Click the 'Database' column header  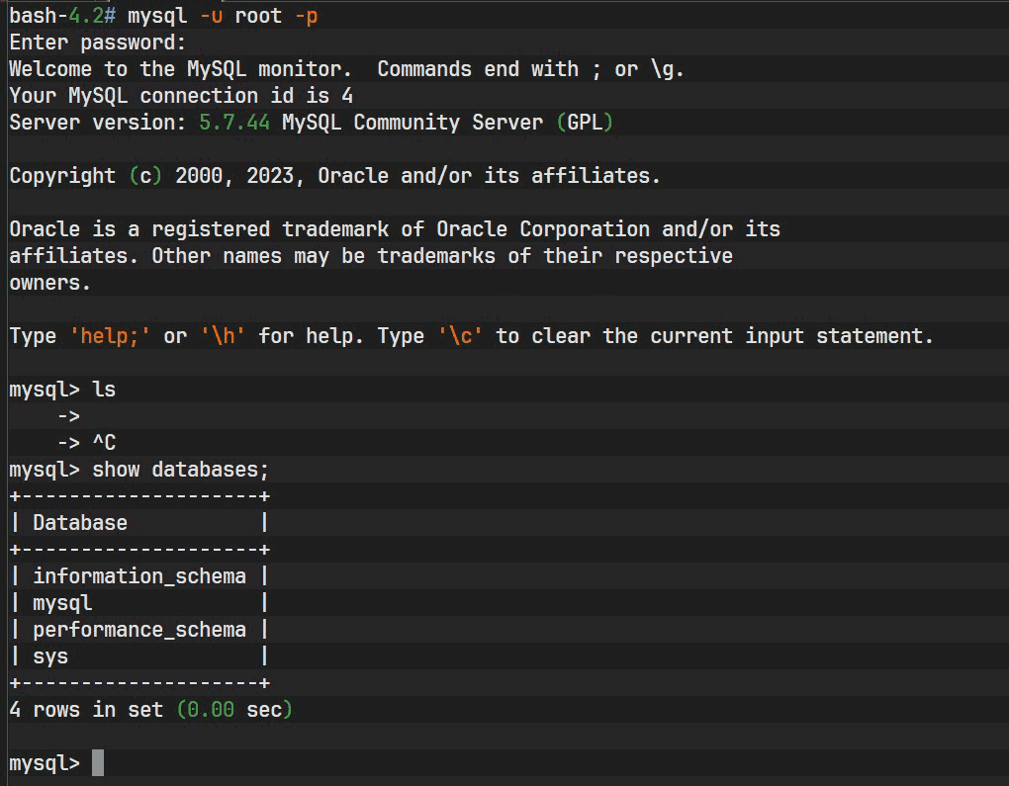coord(80,523)
